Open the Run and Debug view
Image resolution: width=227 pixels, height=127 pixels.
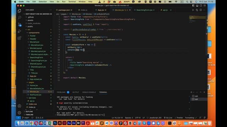coord(19,31)
